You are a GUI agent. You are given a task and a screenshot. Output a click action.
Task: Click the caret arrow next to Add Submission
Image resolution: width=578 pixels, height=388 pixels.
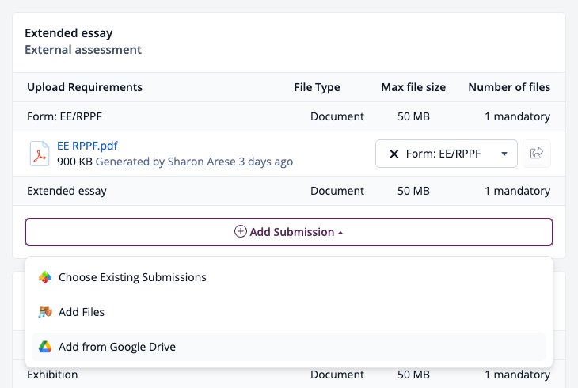click(x=340, y=233)
